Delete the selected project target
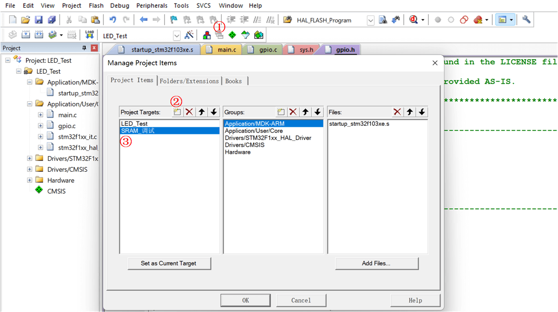 click(x=189, y=112)
